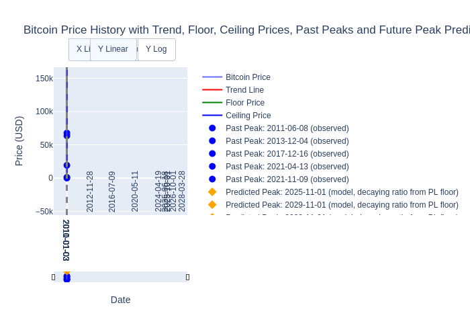Click the Date x-axis title
Image resolution: width=470 pixels, height=336 pixels.
(121, 300)
